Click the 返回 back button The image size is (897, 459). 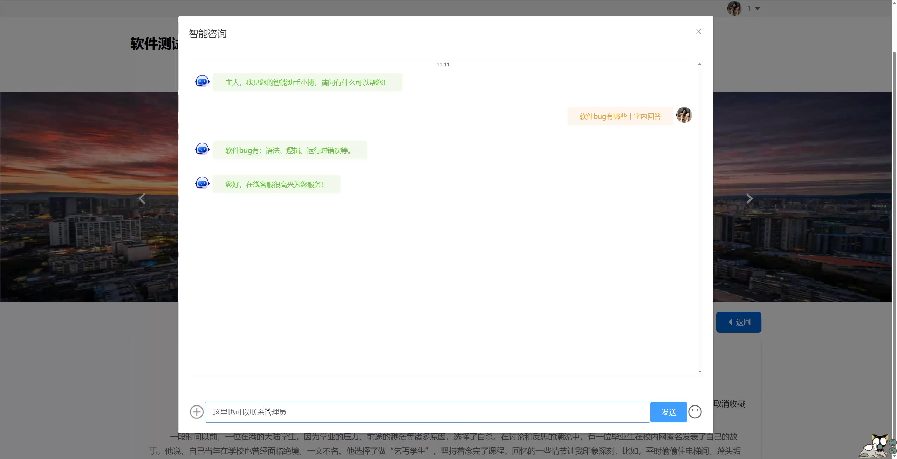point(738,322)
